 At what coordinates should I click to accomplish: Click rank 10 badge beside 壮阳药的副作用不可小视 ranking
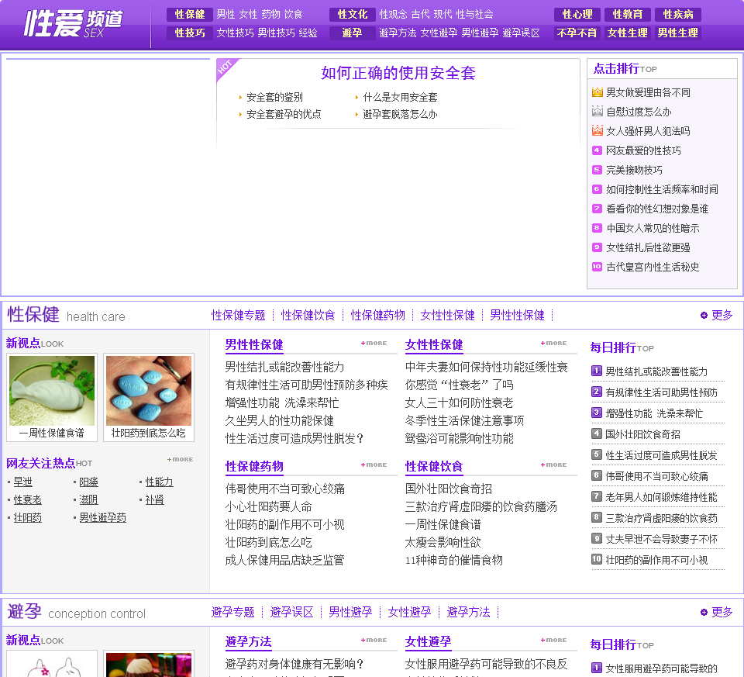[597, 559]
